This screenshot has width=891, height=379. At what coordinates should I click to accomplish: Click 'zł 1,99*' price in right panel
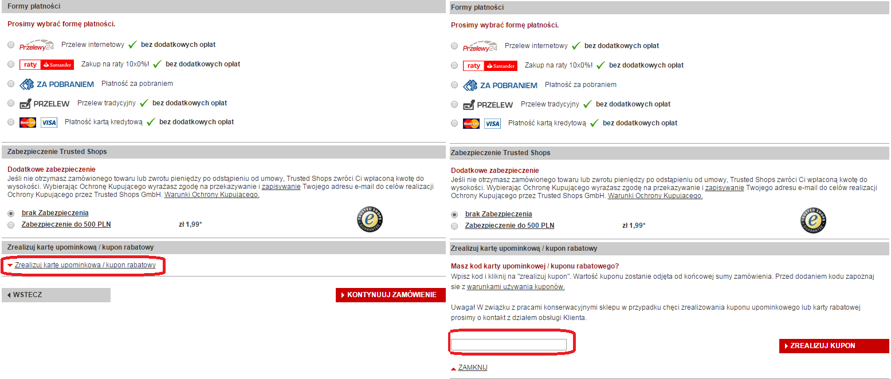pyautogui.click(x=634, y=226)
